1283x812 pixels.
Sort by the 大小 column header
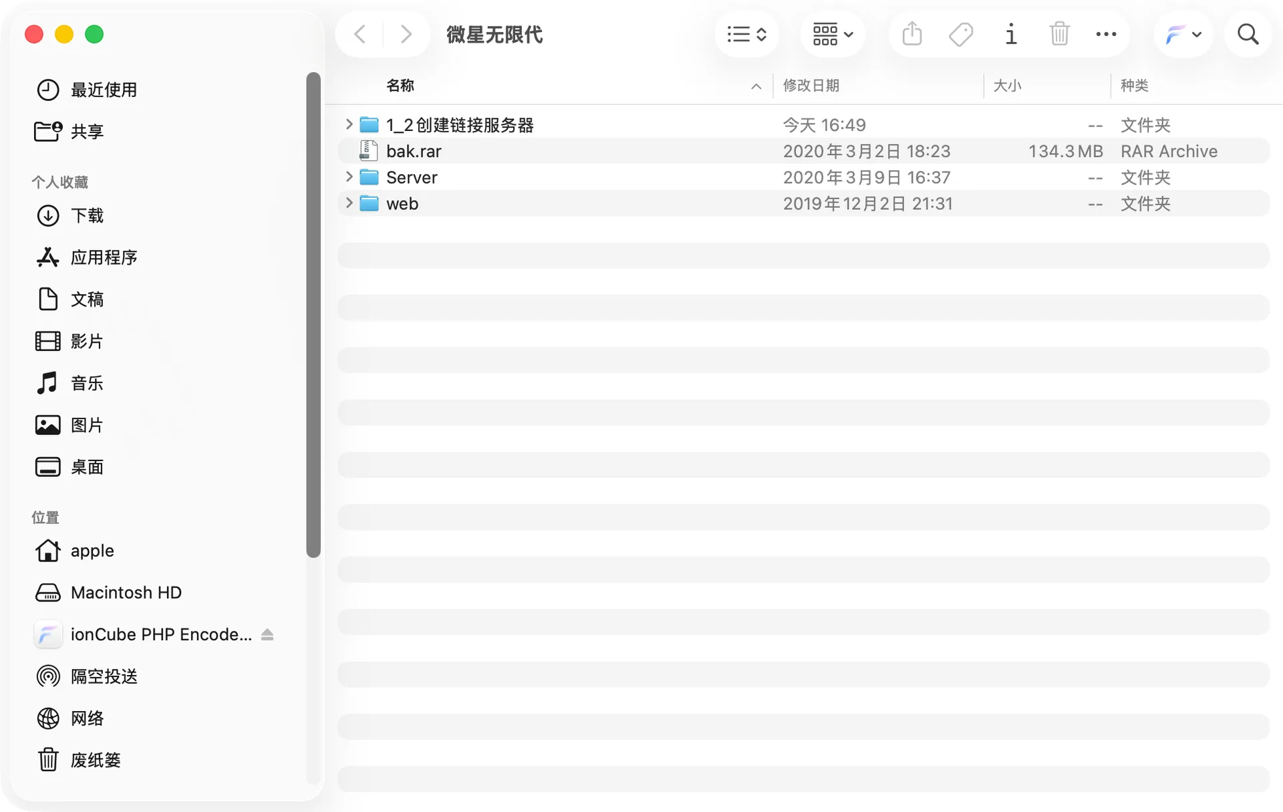[1007, 86]
